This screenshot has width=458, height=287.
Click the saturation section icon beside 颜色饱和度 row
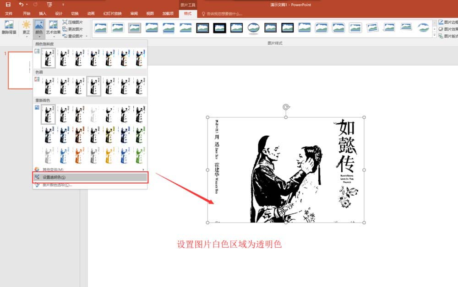pyautogui.click(x=37, y=51)
